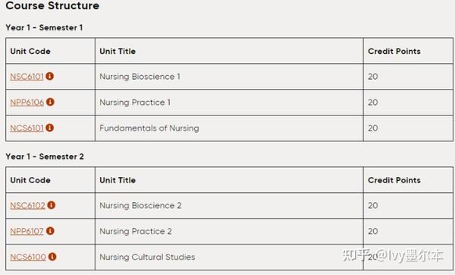Open the NPP6106 unit code link
The width and height of the screenshot is (455, 275).
coord(27,103)
